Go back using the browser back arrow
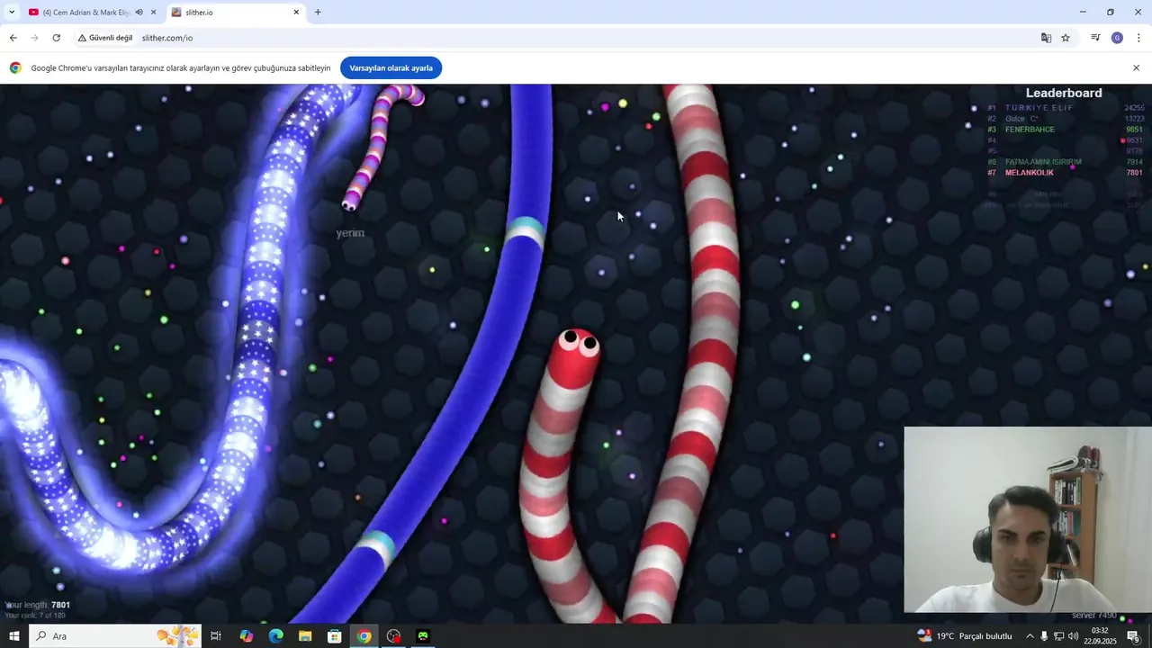 [x=13, y=38]
